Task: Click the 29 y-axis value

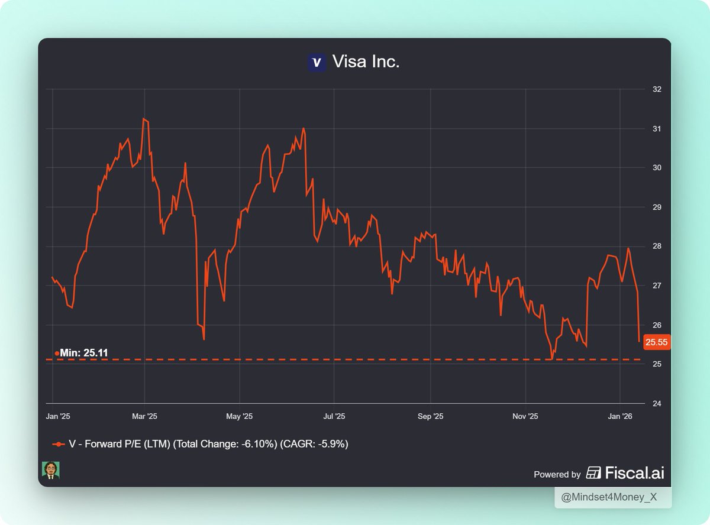Action: click(656, 208)
